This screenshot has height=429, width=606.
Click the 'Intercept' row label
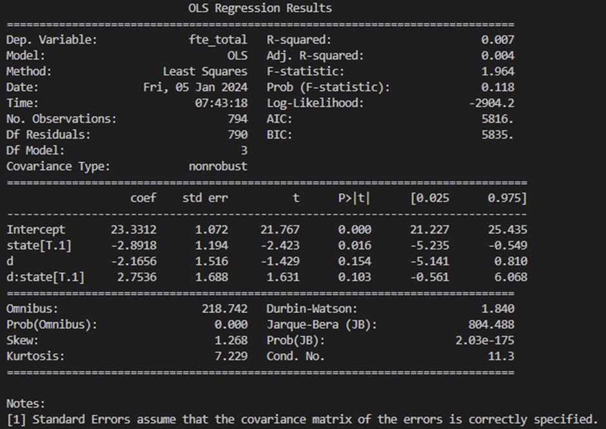[x=36, y=230]
